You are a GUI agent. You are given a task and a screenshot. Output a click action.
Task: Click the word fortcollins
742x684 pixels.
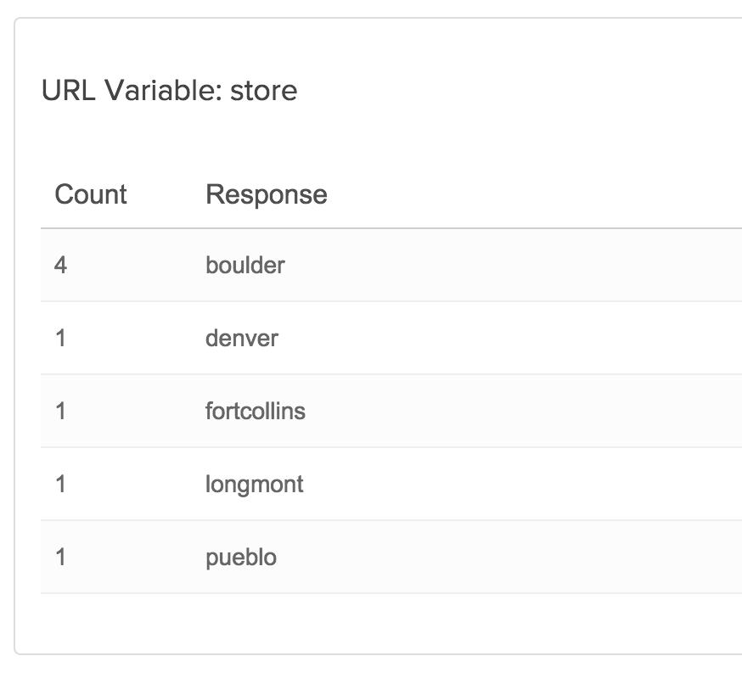point(256,411)
